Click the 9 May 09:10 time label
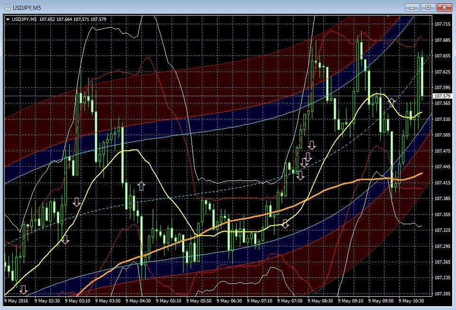This screenshot has height=310, width=456. (350, 301)
